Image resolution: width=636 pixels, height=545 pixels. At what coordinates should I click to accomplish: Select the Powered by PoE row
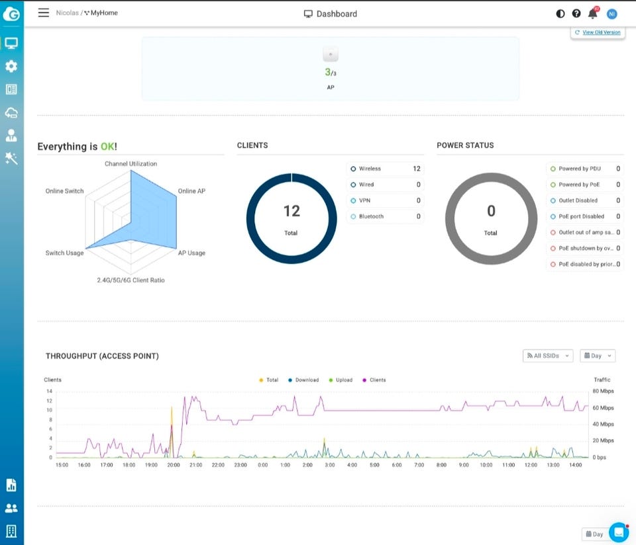[x=585, y=185]
